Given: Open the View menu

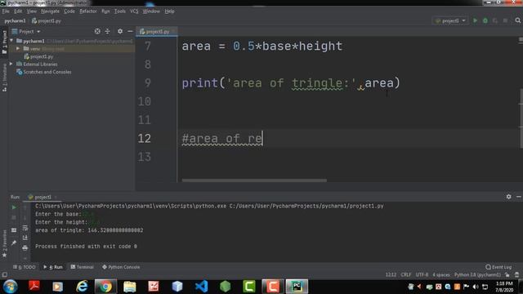Looking at the screenshot, I should [x=32, y=11].
